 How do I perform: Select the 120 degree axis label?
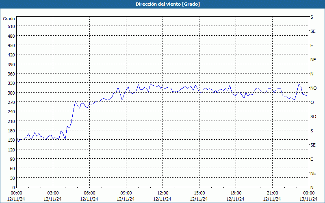pyautogui.click(x=11, y=150)
